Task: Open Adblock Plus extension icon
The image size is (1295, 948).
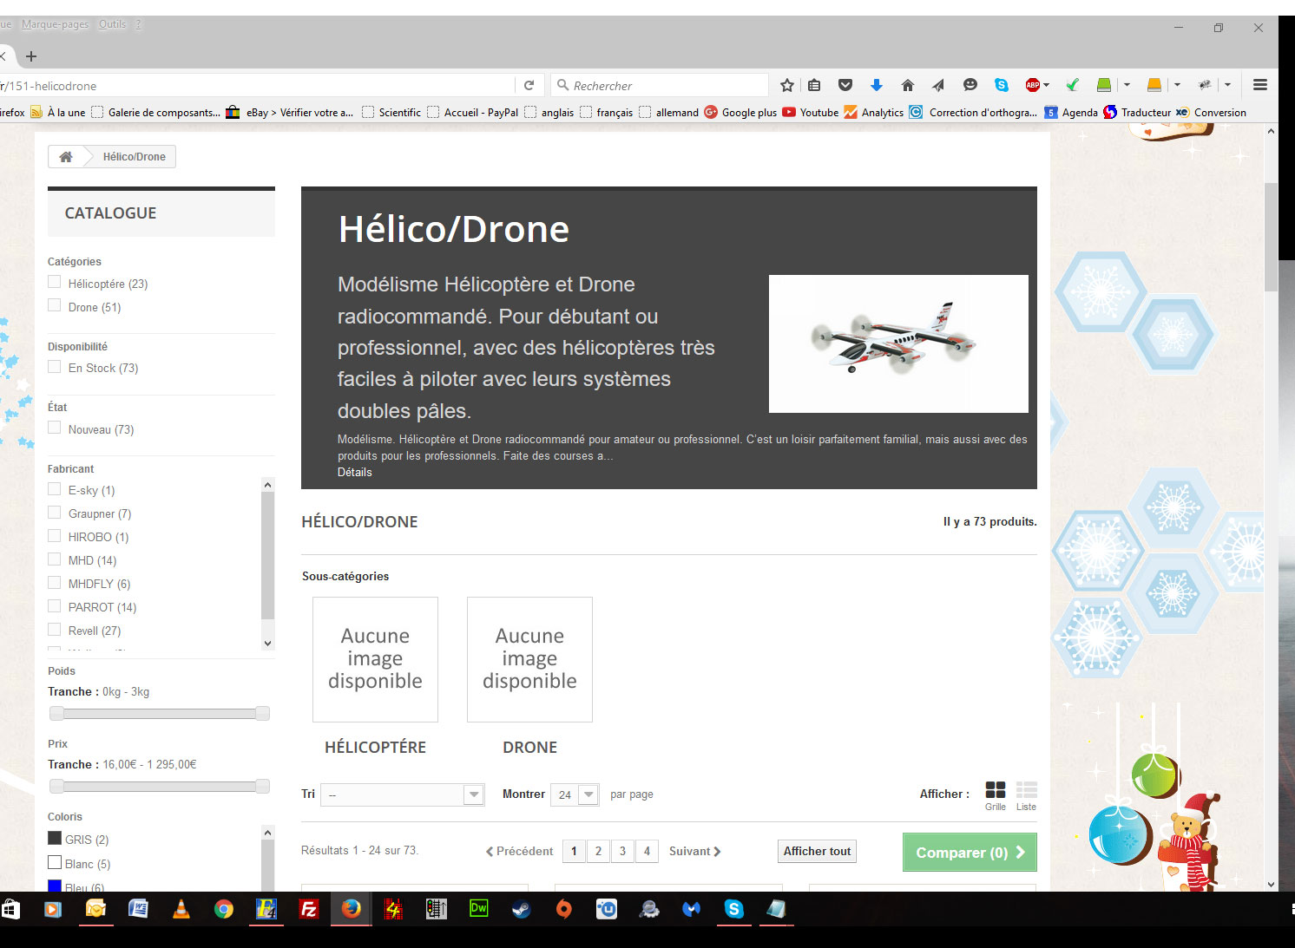Action: point(1033,85)
